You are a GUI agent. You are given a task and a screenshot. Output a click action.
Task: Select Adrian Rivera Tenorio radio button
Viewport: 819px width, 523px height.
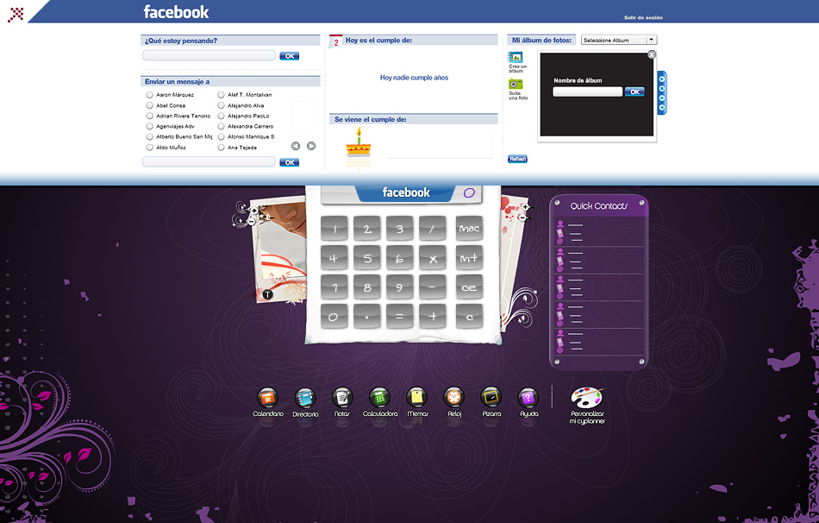150,116
